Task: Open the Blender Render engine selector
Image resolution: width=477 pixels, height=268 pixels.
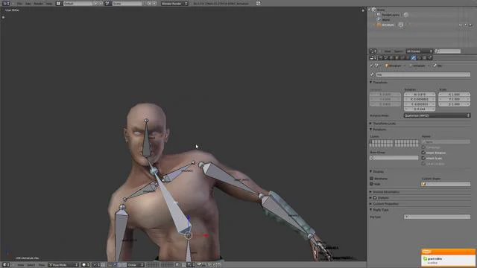Action: coord(174,3)
